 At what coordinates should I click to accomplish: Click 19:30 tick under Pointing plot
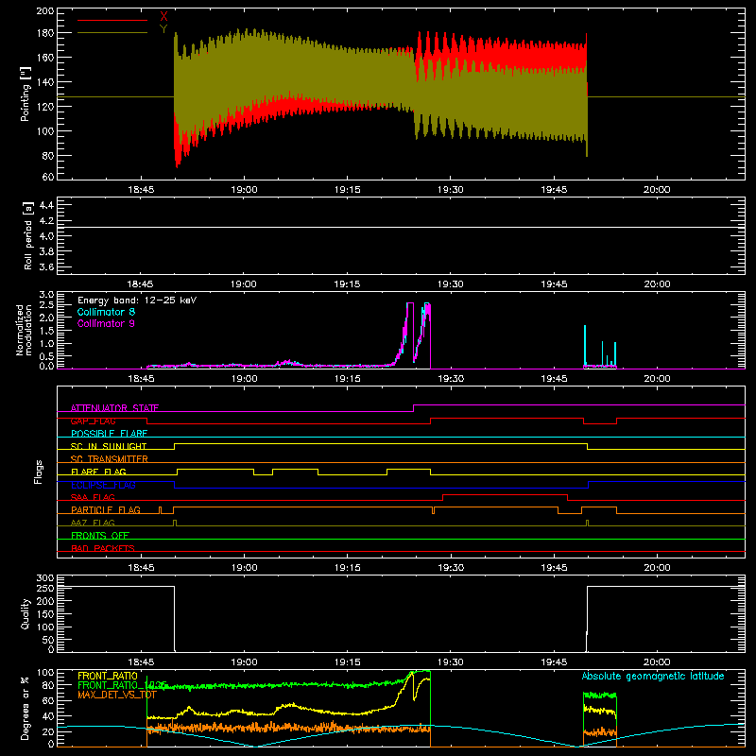451,190
